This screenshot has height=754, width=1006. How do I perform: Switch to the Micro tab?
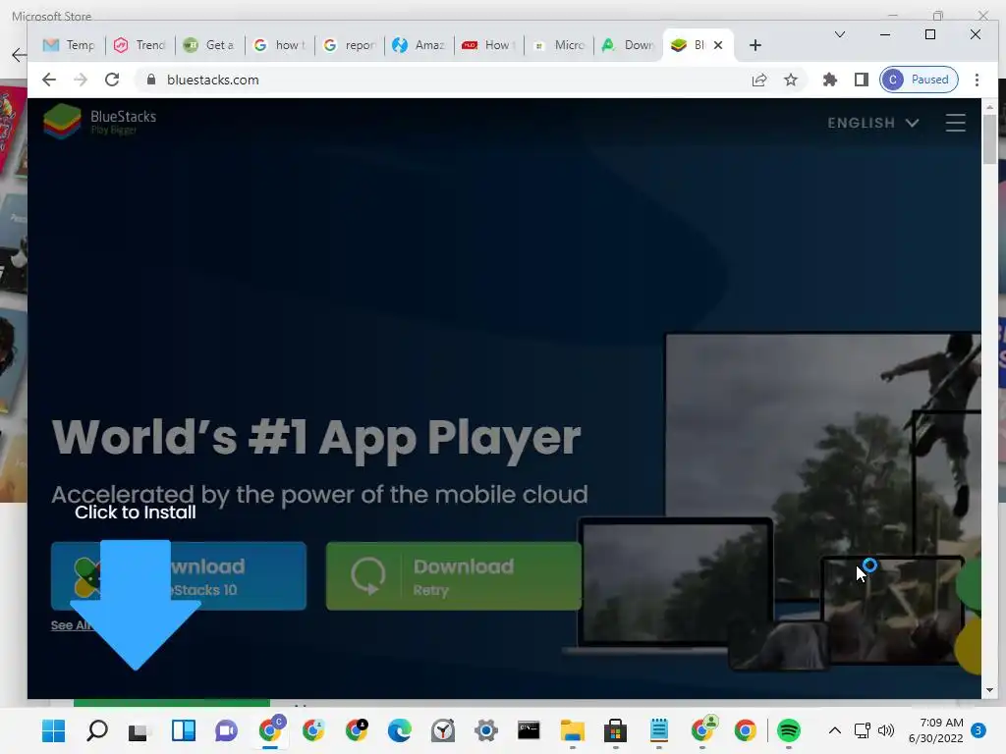click(559, 45)
